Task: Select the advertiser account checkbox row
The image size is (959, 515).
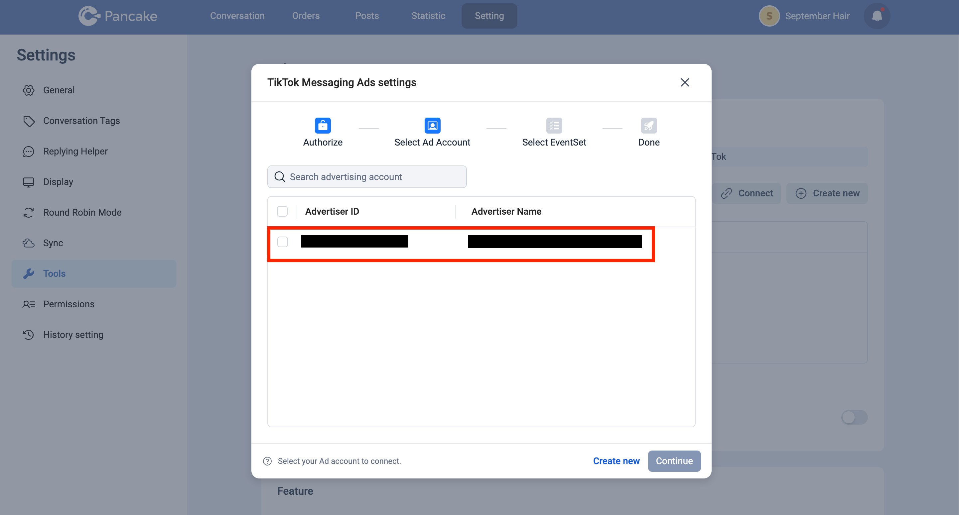Action: (x=283, y=242)
